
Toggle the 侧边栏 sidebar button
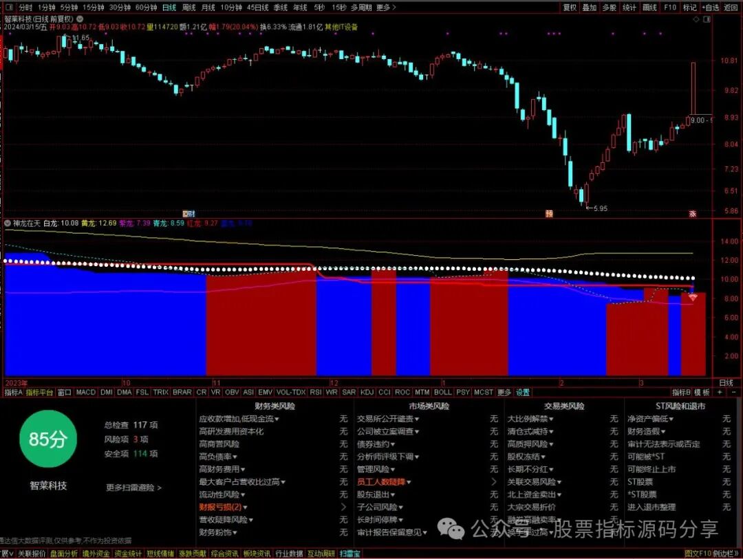(726, 553)
